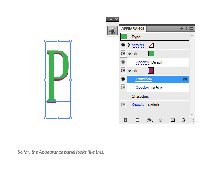Open the Add New Effect fx menu

(150, 120)
